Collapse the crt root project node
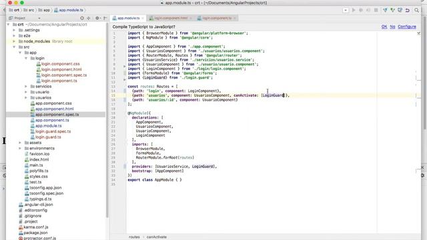427x240 pixels. click(9, 25)
